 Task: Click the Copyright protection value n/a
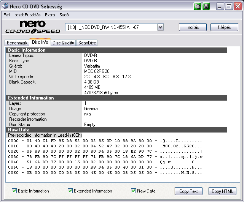click(x=88, y=114)
